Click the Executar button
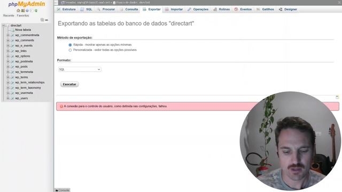 [x=69, y=84]
